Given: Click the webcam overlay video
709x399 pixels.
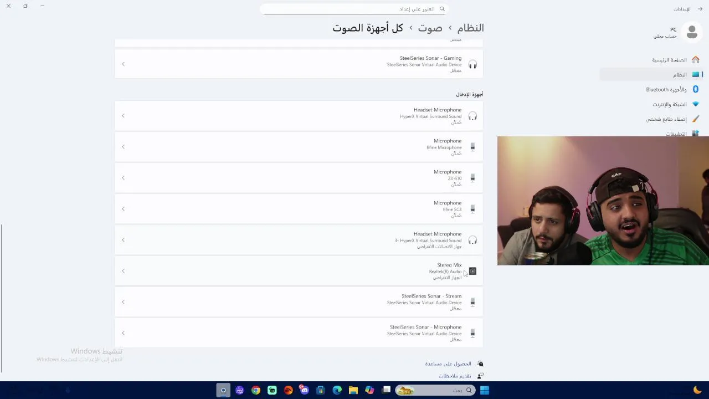Looking at the screenshot, I should pos(603,201).
